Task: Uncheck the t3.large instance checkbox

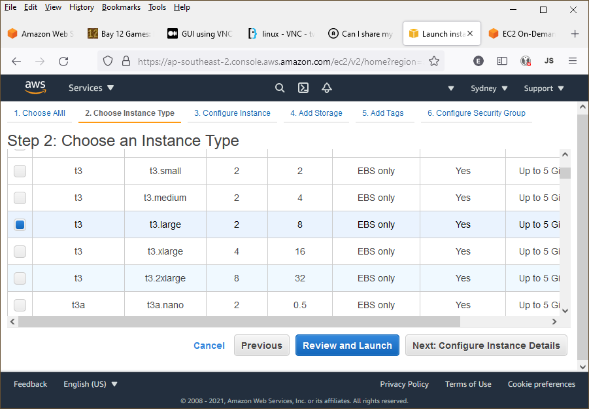Action: tap(20, 225)
